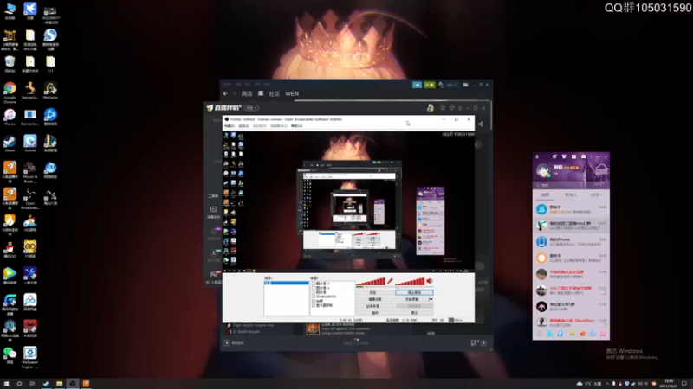
Task: Switch to QQ space tab
Action: [x=595, y=194]
